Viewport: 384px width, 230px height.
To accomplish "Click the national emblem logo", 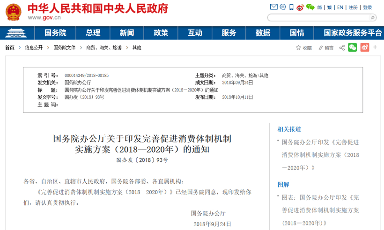I will click(14, 12).
